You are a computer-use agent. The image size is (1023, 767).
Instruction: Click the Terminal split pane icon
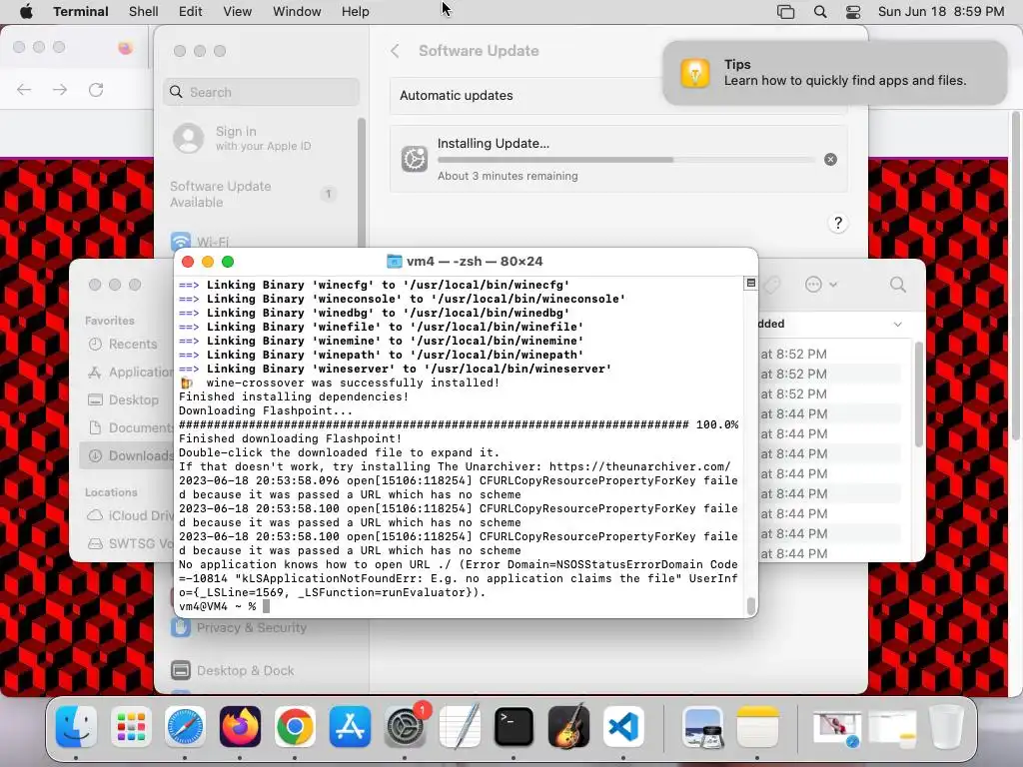(x=751, y=283)
